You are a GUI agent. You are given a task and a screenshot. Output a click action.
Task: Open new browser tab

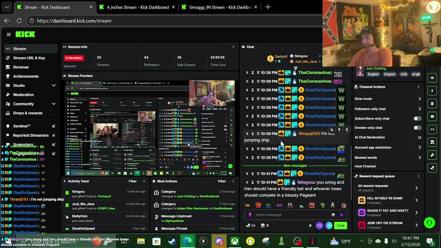pos(268,7)
